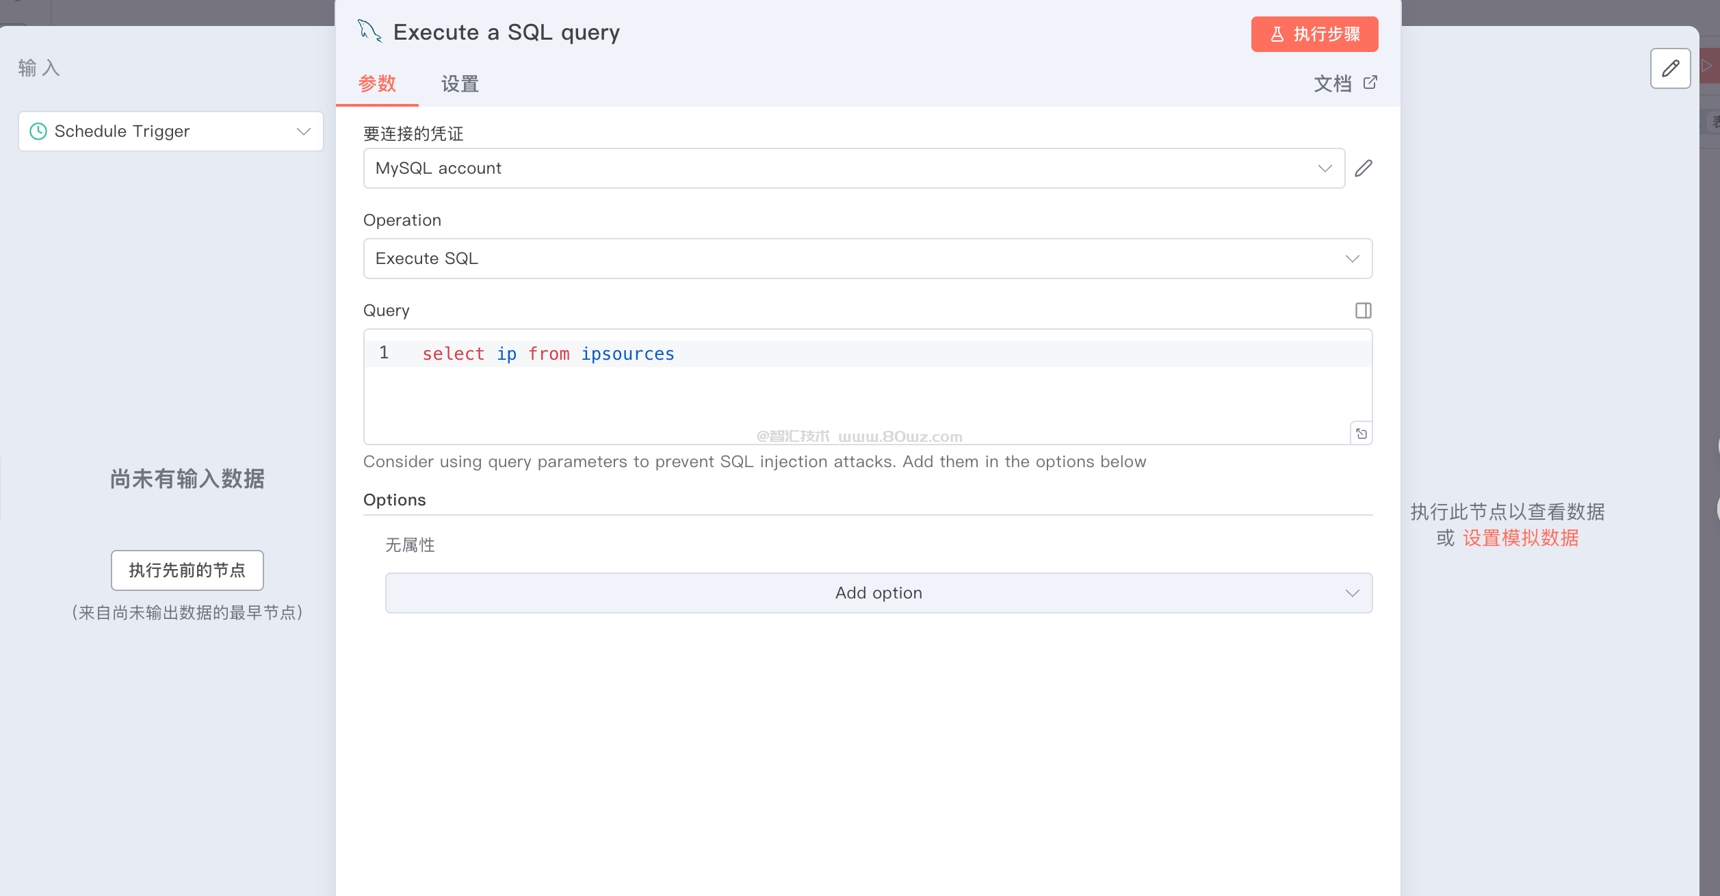Open the Add option dropdown
1720x896 pixels.
[878, 593]
